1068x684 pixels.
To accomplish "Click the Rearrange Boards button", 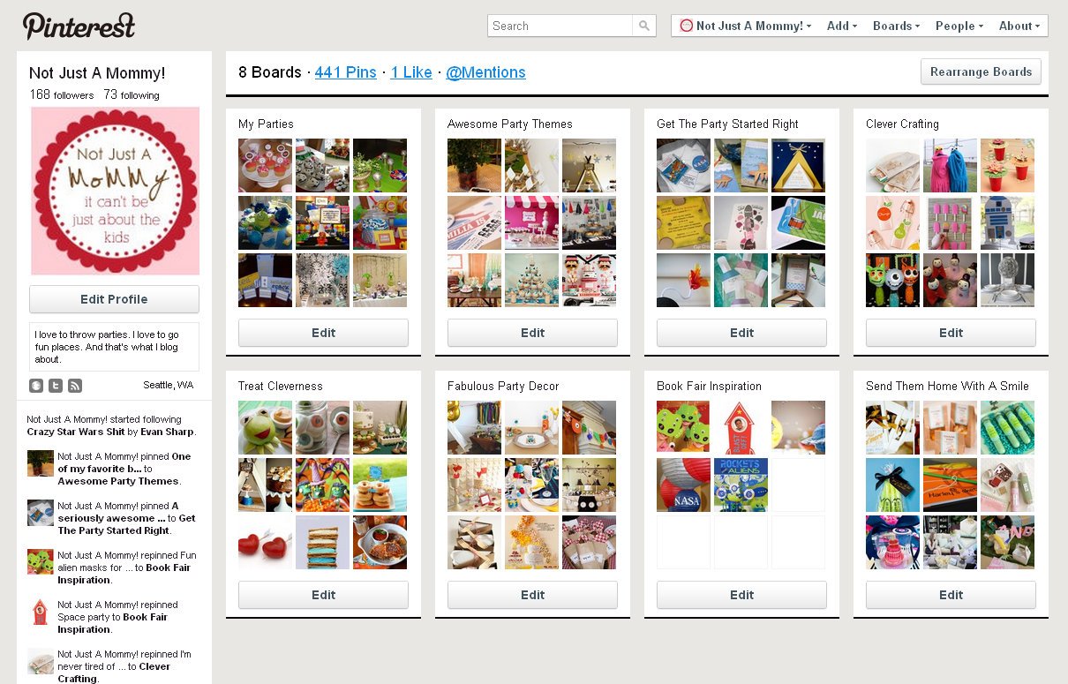I will point(981,71).
